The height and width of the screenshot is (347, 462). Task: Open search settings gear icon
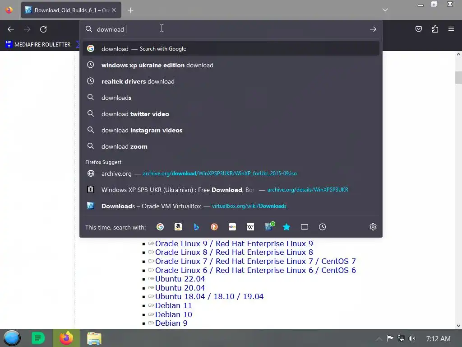[x=373, y=227]
